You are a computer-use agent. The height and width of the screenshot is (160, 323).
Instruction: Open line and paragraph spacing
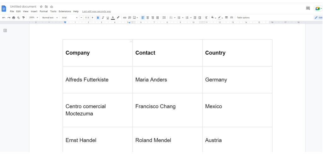coord(164,18)
